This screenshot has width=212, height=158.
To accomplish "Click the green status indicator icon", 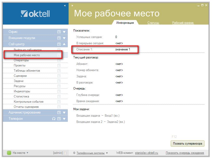I will (x=9, y=153).
